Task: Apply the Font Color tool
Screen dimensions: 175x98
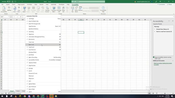Action: 19,8
